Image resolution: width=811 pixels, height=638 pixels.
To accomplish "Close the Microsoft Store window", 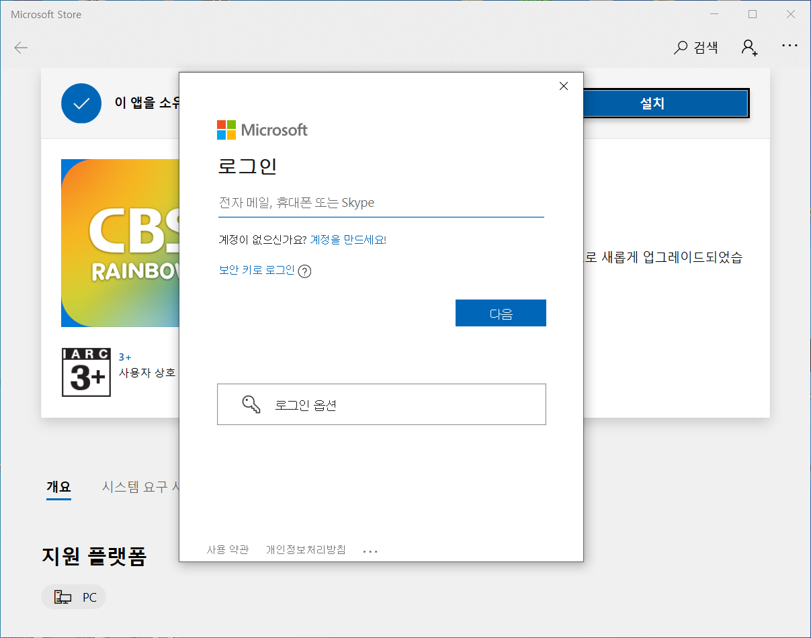I will point(791,14).
